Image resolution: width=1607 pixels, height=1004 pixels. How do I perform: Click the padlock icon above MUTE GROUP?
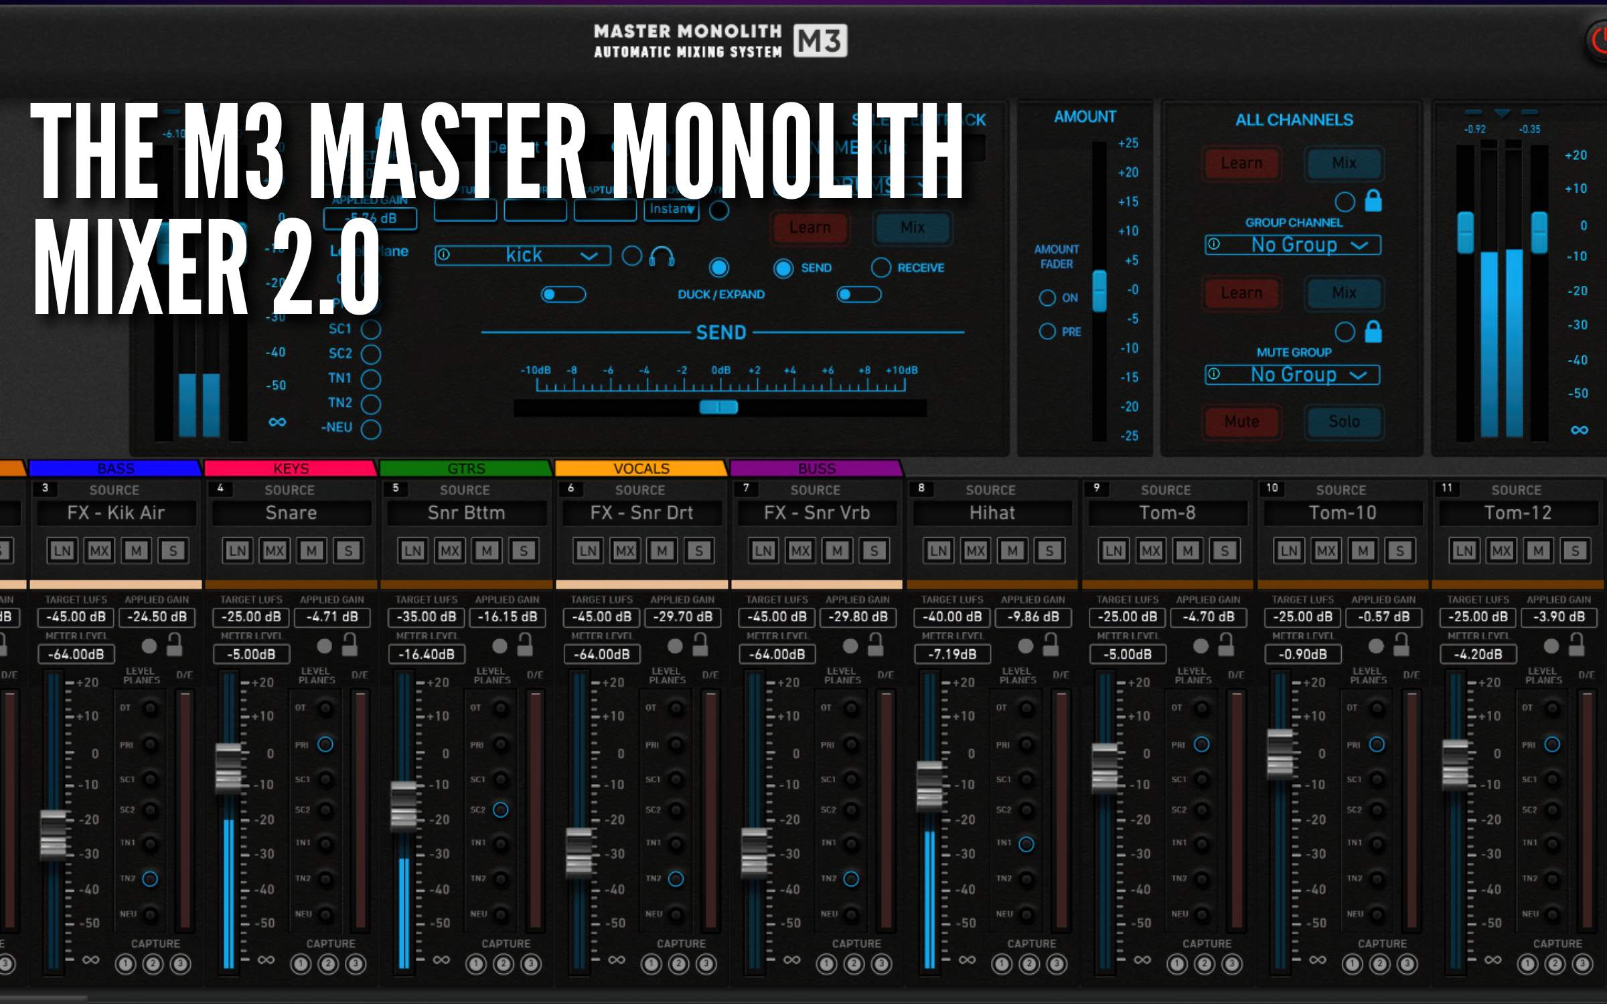coord(1373,331)
